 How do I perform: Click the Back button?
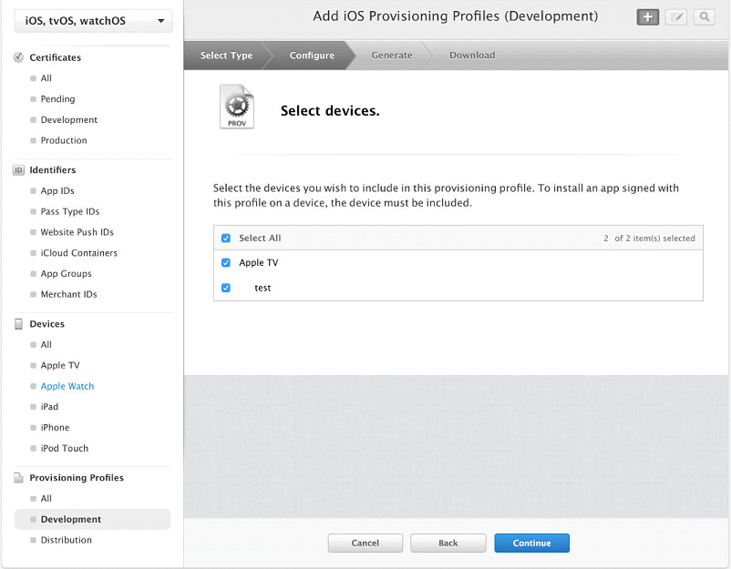[448, 544]
